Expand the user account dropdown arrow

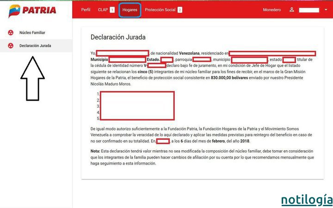point(326,10)
